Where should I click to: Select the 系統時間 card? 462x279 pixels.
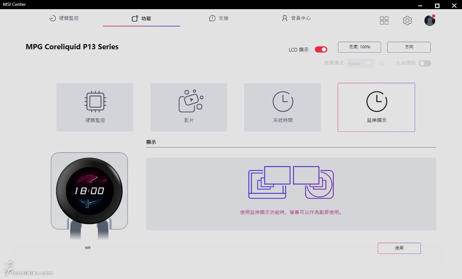click(x=282, y=107)
